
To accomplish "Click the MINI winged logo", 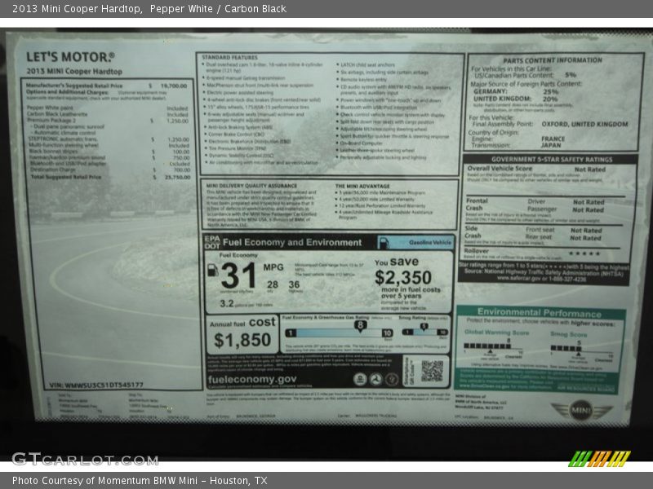I will pos(580,409).
